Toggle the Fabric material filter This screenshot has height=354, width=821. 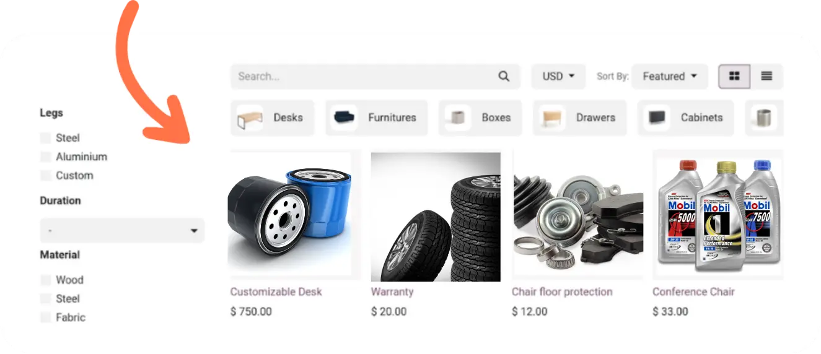45,317
